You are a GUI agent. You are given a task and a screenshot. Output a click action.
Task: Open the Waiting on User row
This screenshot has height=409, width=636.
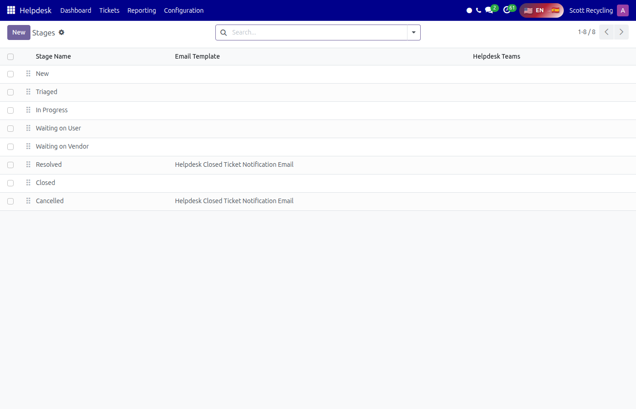click(318, 129)
